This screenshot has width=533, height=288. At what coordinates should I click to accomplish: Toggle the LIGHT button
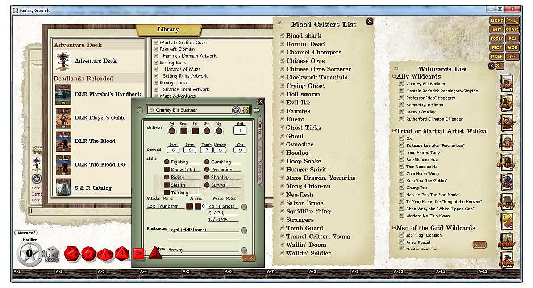[x=497, y=21]
